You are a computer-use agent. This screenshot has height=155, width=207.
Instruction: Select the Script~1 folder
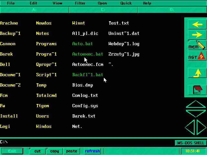(x=46, y=75)
